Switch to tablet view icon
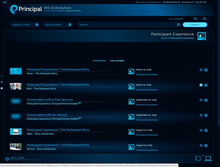 198,158
